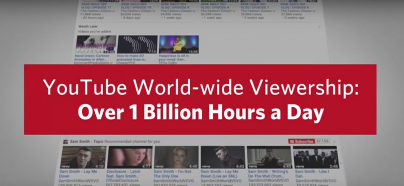Image resolution: width=404 pixels, height=186 pixels.
Task: Open The Fashion Citizen channel under Episode 8
Action: click(216, 11)
